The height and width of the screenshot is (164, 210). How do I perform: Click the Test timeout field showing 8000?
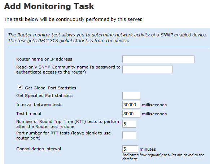click(131, 114)
